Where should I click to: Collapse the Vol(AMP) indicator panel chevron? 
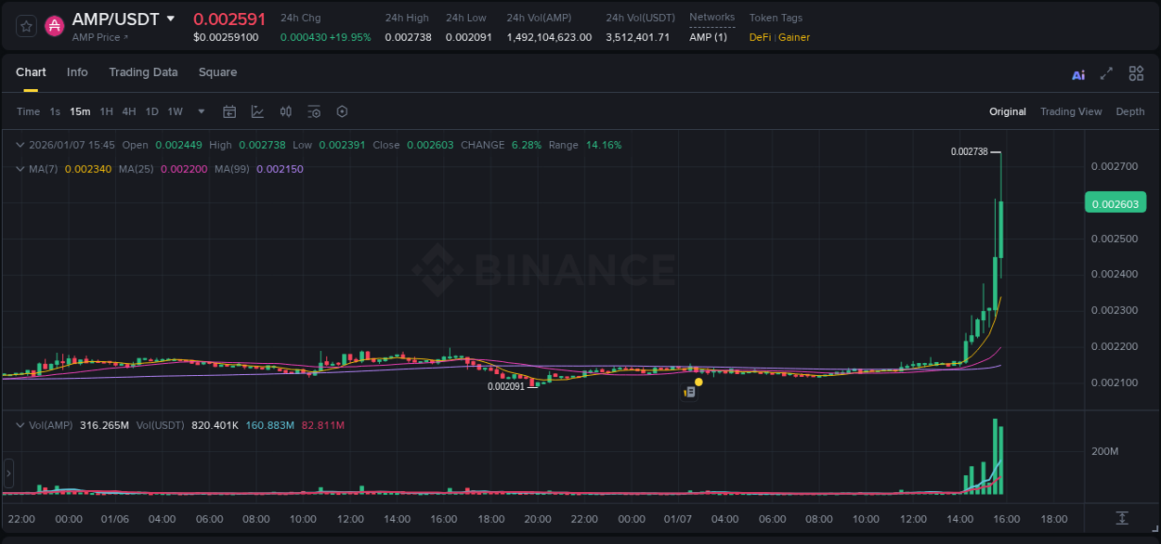tap(20, 424)
